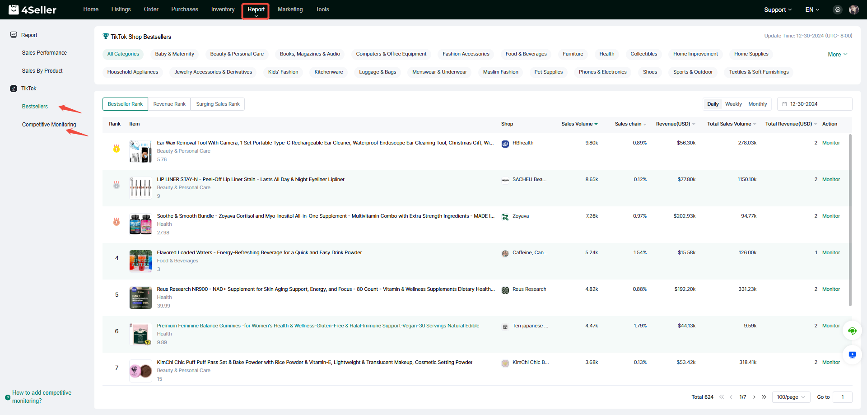Select the All Categories filter
Viewport: 867px width, 415px height.
pos(123,54)
